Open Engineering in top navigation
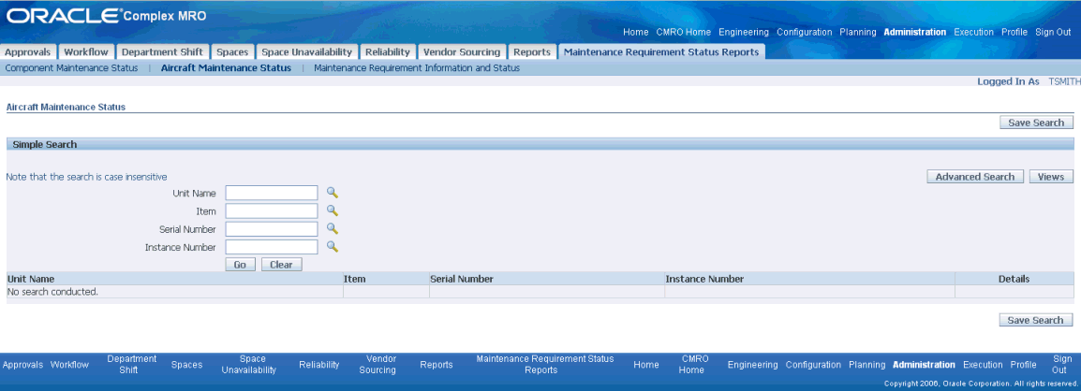This screenshot has width=1081, height=391. [x=743, y=33]
